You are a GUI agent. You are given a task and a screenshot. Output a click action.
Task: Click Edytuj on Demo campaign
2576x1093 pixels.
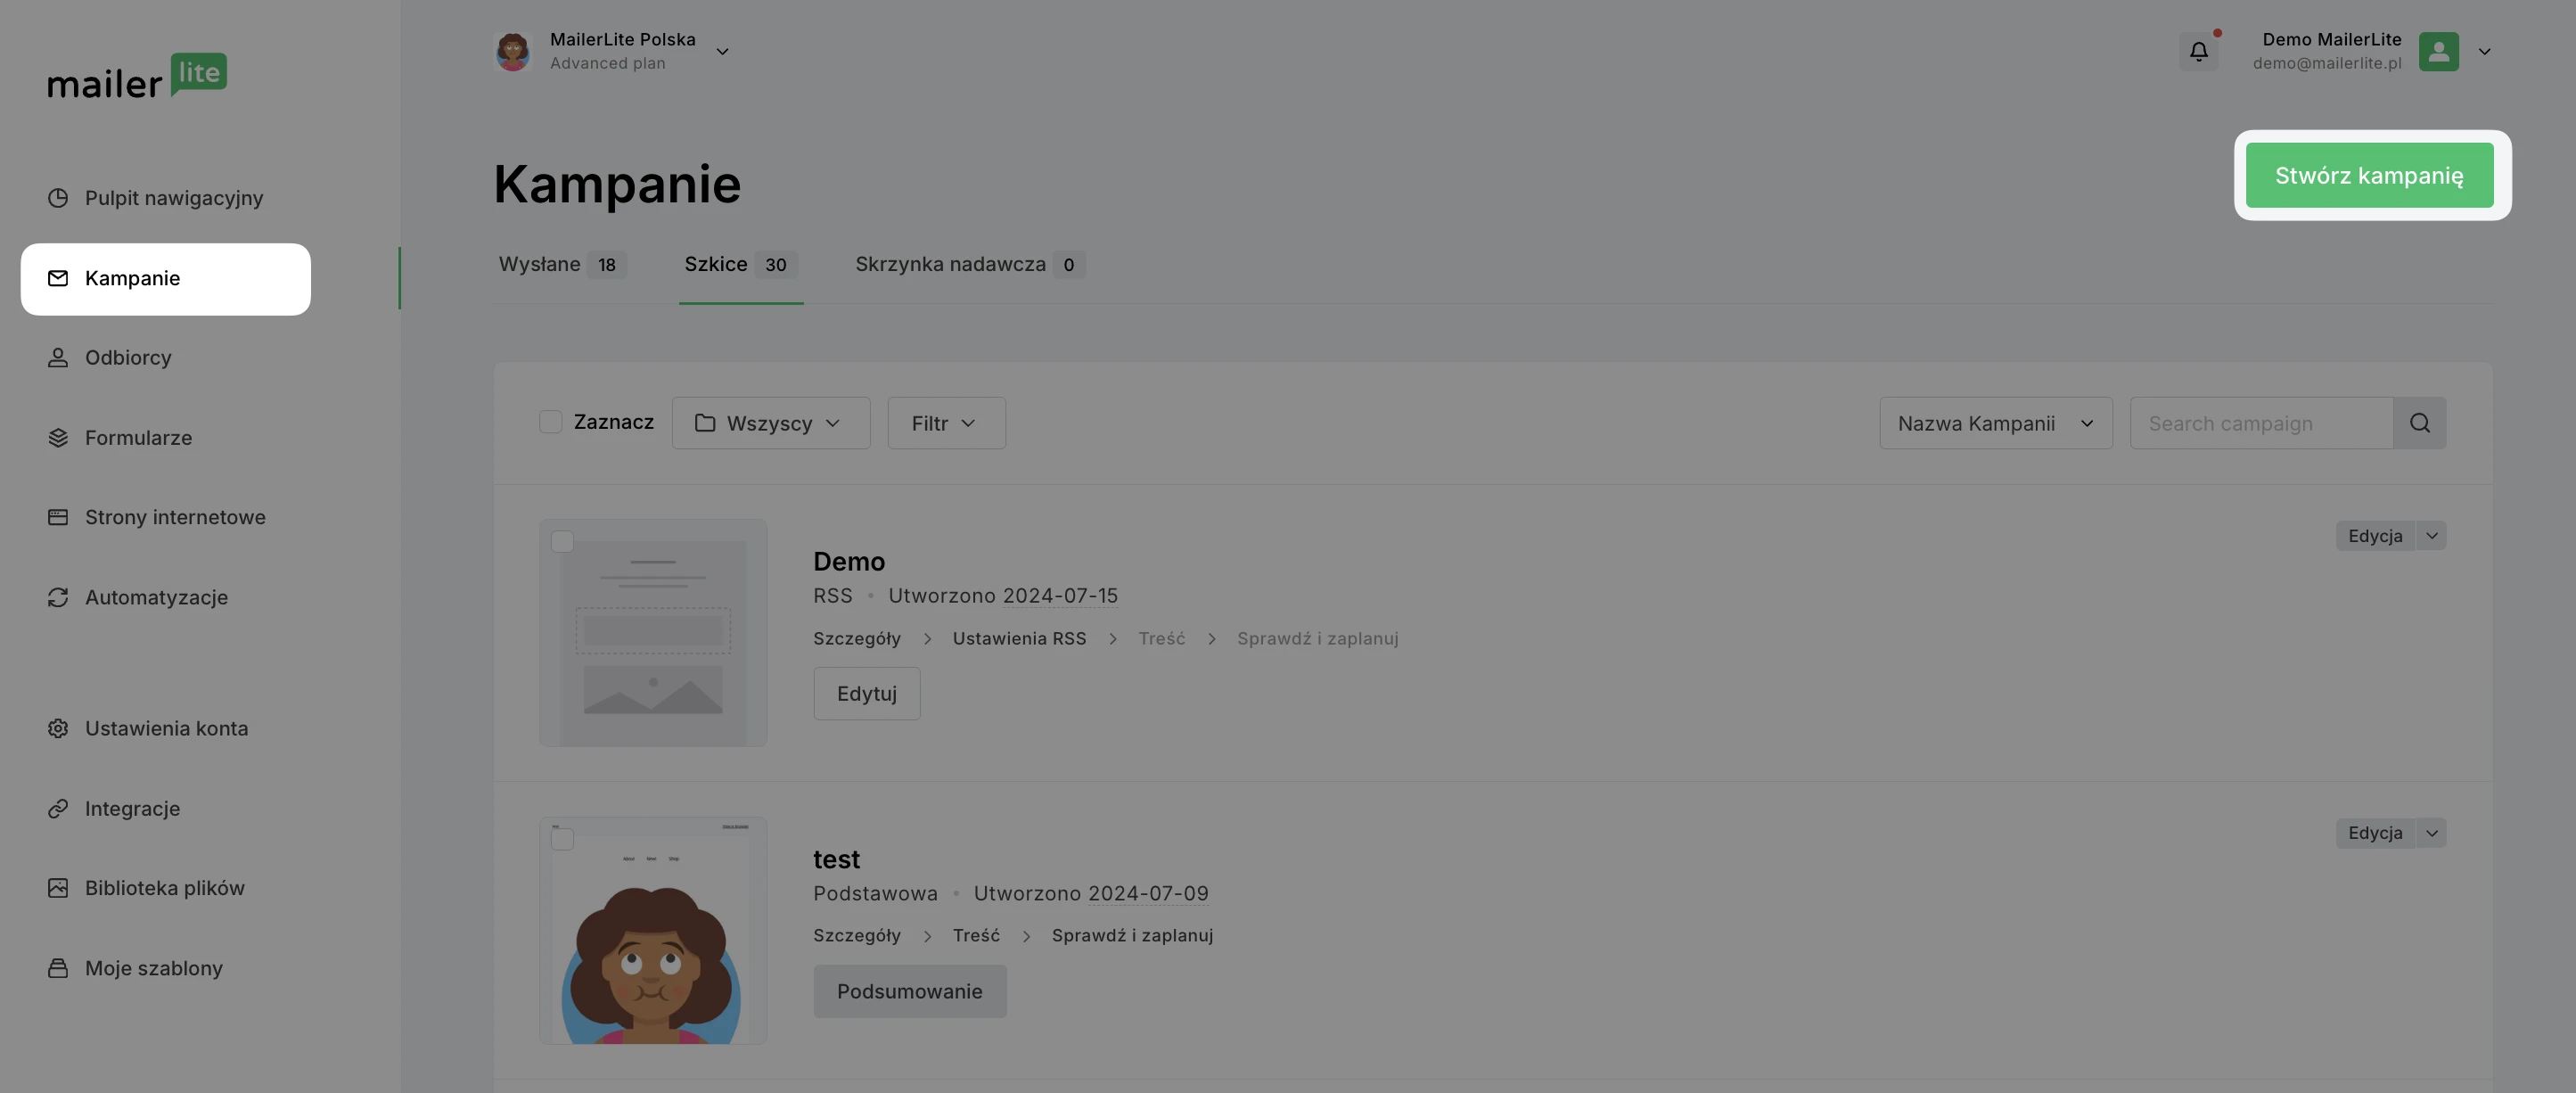[x=866, y=694]
